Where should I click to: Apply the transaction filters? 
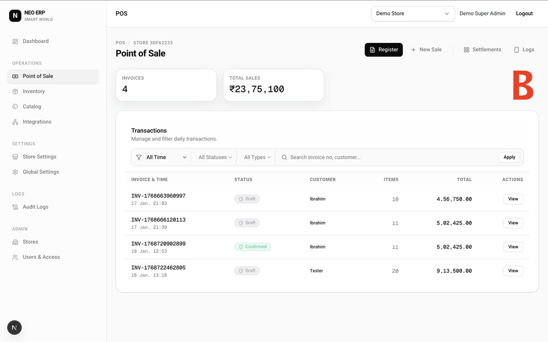(510, 157)
